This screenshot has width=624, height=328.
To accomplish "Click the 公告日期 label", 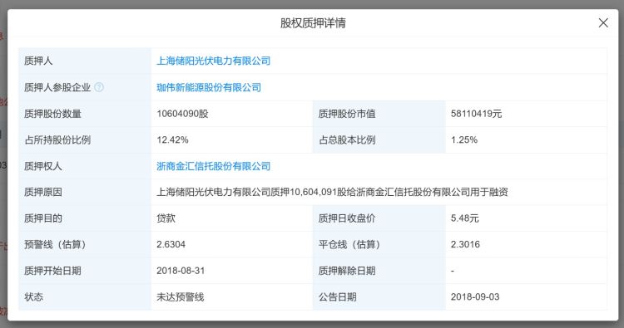I will 337,297.
